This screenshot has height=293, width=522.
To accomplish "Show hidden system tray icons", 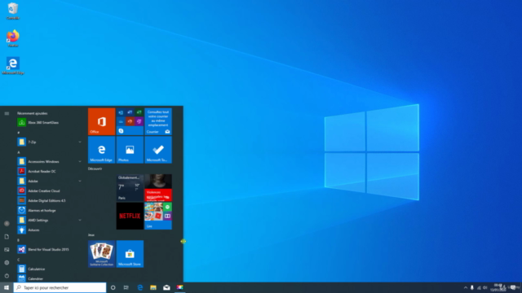I will tap(466, 287).
